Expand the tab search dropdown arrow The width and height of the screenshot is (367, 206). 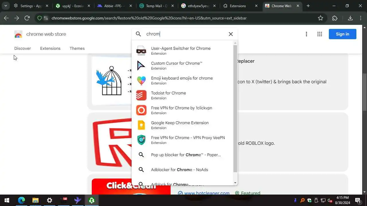[x=5, y=6]
